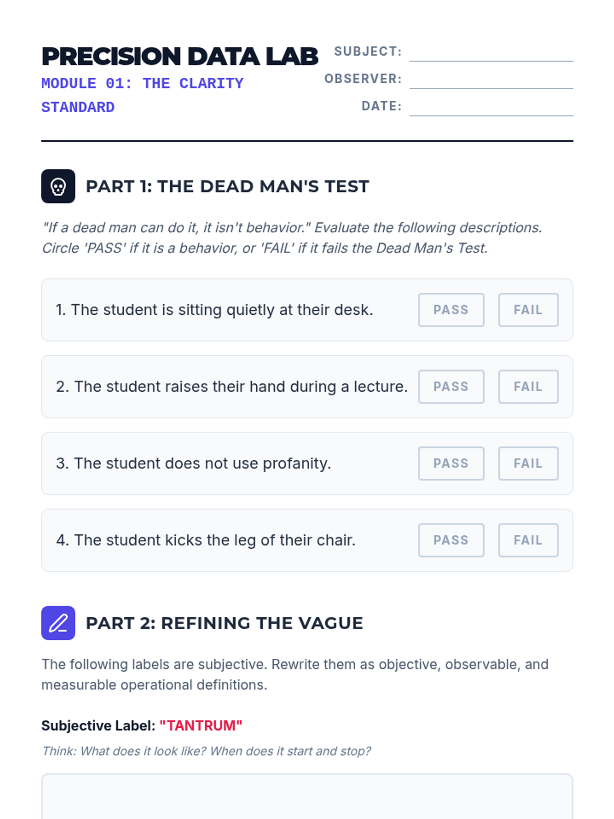Pick PASS for kicks the chair leg
This screenshot has width=614, height=819.
click(451, 540)
